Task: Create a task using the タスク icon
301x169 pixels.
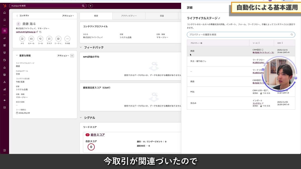Action: (x=49, y=39)
